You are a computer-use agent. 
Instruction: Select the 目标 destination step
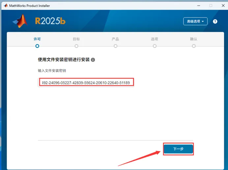76,42
